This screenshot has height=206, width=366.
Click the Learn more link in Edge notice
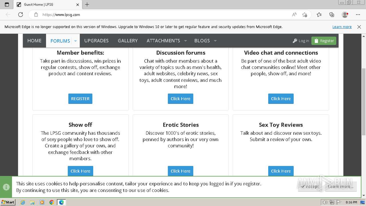(342, 27)
